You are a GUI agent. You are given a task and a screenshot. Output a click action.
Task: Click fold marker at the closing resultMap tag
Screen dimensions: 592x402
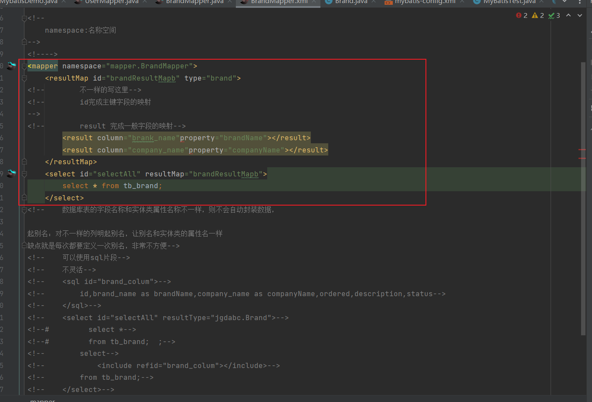coord(24,162)
